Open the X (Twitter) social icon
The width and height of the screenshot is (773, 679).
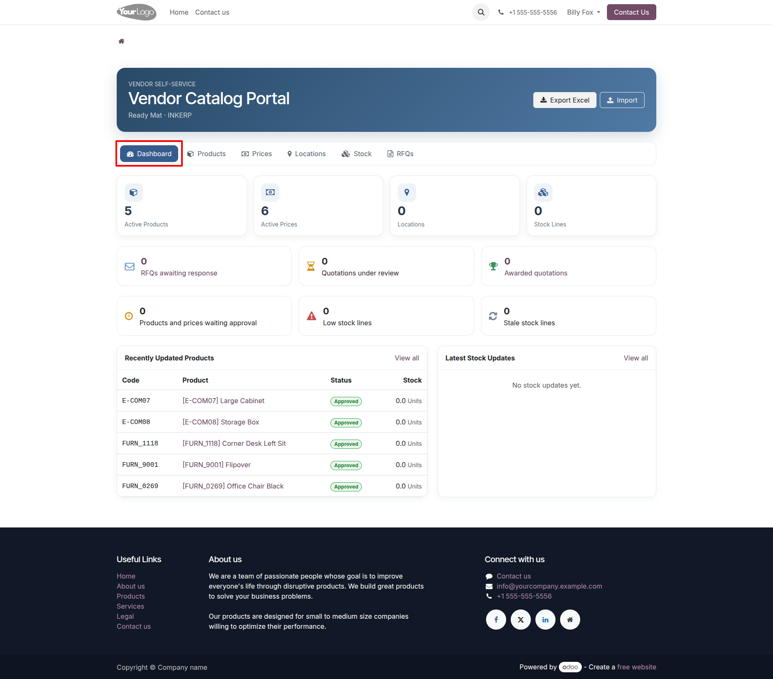point(521,620)
